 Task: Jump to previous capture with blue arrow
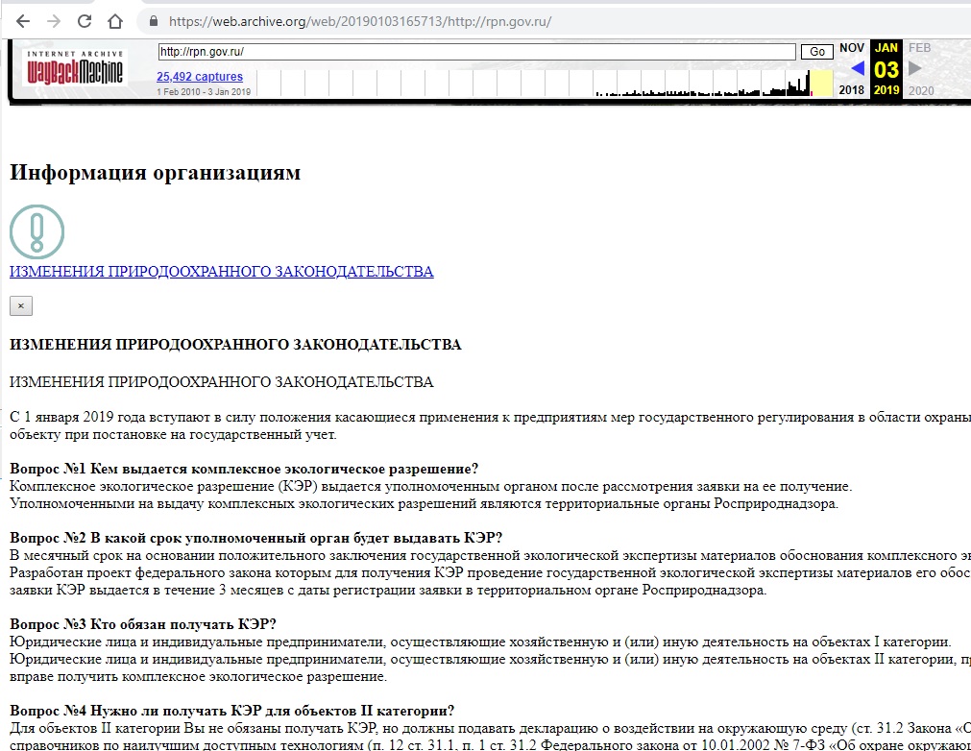858,68
